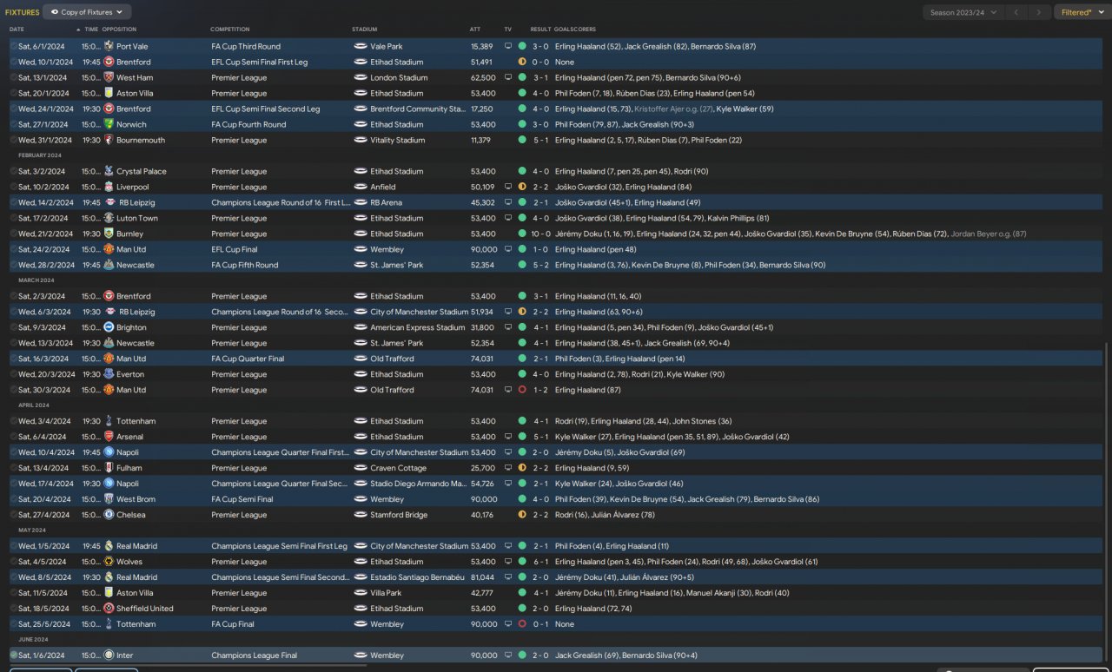Click the stadium icon beside Craven Cottage
The height and width of the screenshot is (672, 1112).
361,468
